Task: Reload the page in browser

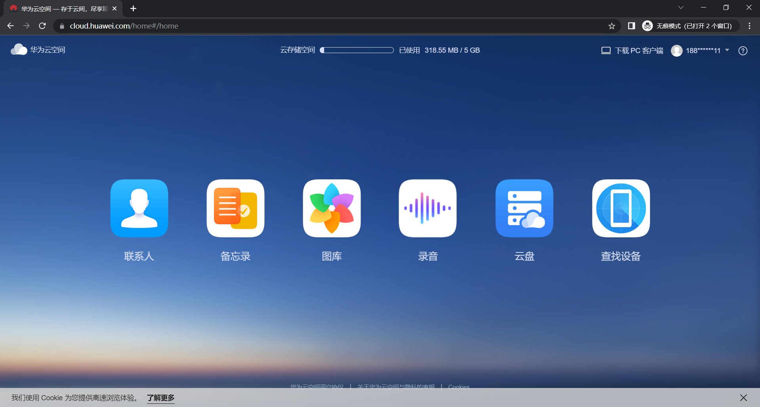Action: (x=42, y=26)
